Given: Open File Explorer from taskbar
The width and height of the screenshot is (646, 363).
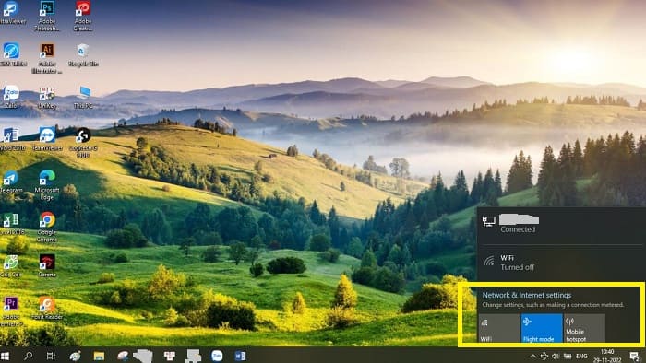Looking at the screenshot, I should point(99,356).
